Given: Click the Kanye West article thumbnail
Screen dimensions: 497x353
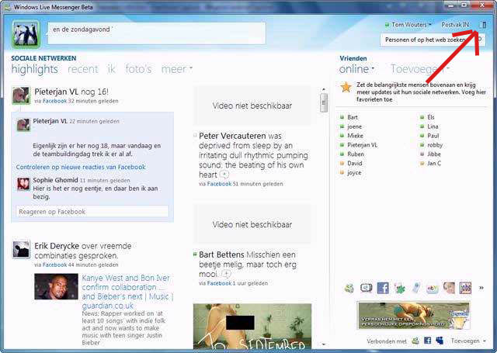Looking at the screenshot, I should click(x=56, y=286).
